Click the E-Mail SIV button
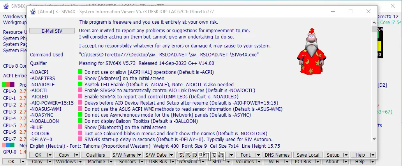The width and height of the screenshot is (402, 166). (52, 31)
